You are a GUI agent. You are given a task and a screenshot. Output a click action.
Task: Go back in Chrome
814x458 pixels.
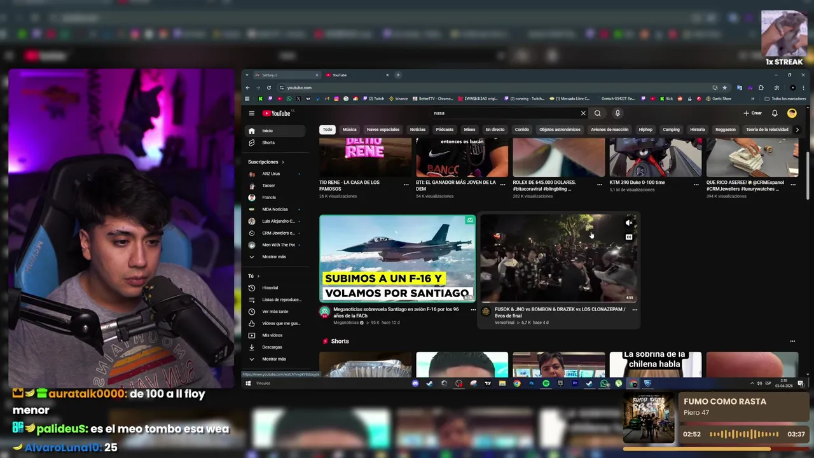coord(247,88)
